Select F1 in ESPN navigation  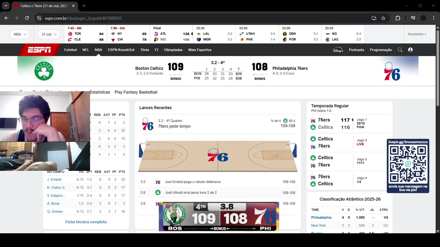pos(156,50)
